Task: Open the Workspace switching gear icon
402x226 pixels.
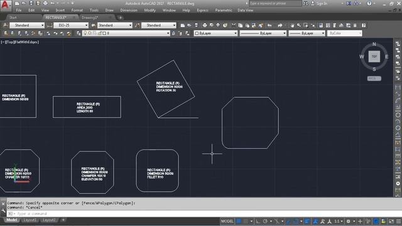Action: (x=348, y=221)
